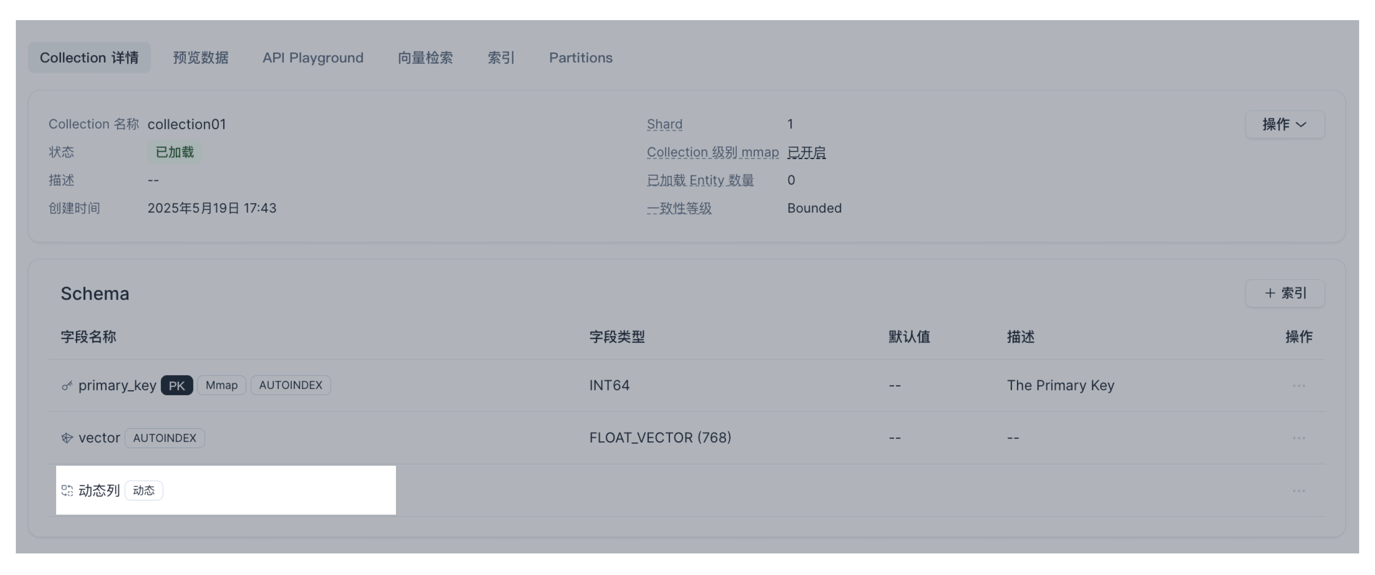Select the 索引 tab

(x=501, y=57)
